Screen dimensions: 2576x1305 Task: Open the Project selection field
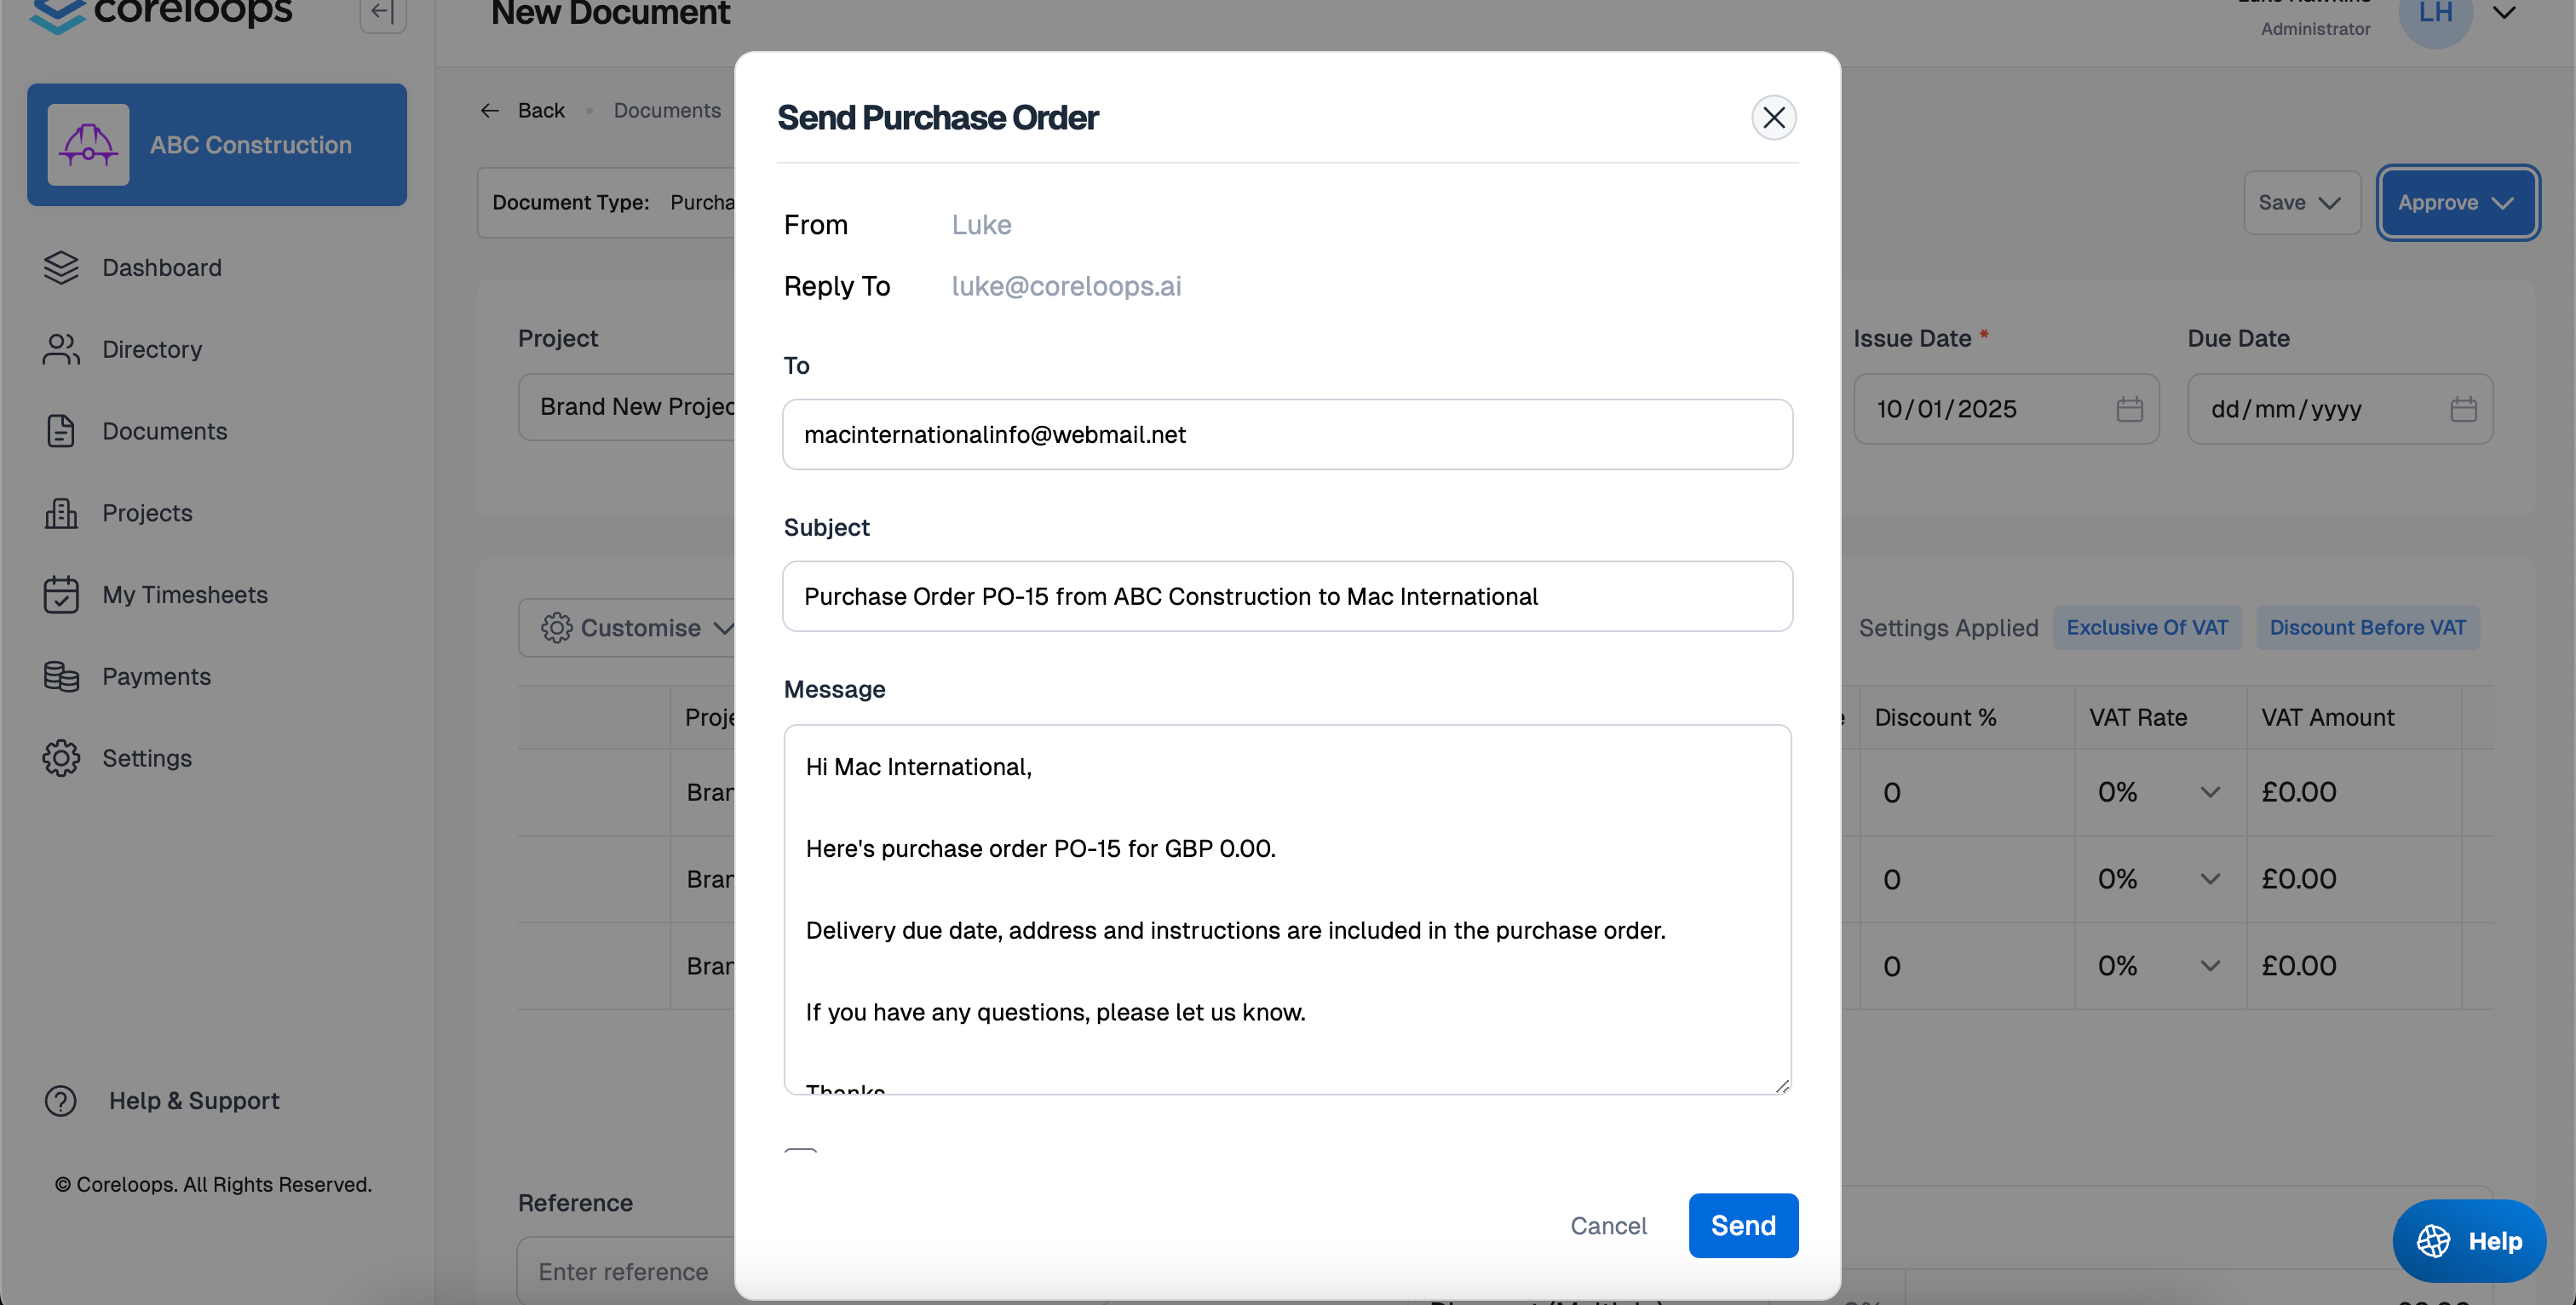(x=627, y=407)
